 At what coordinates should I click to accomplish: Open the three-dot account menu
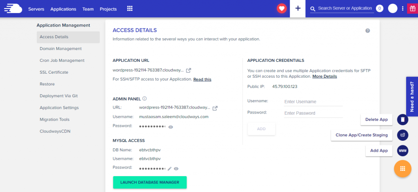(x=402, y=9)
